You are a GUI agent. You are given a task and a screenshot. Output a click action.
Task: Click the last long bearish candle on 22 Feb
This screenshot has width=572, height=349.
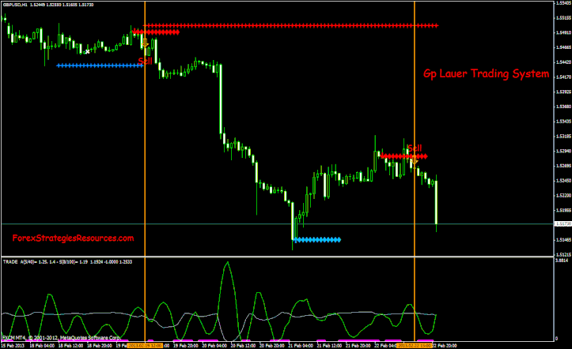[x=436, y=202]
